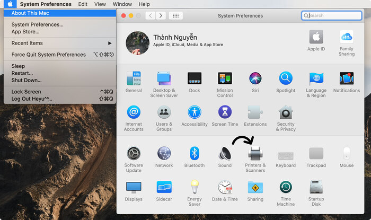Select Force Quit System Preferences
The height and width of the screenshot is (220, 371).
click(60, 55)
